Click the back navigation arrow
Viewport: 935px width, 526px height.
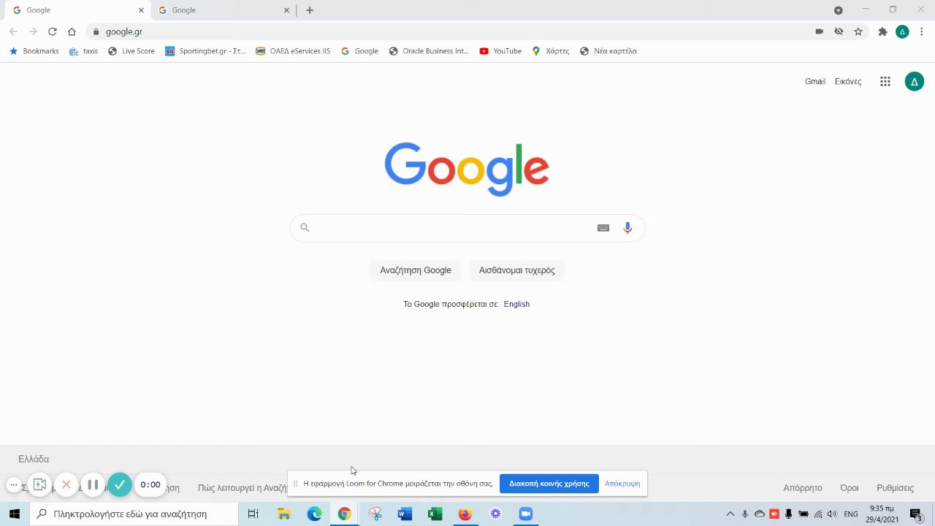pyautogui.click(x=13, y=31)
